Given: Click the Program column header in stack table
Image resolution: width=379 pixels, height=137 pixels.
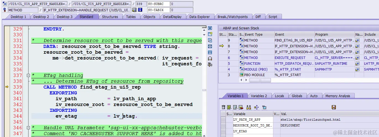Looking at the screenshot, I should (334, 35).
